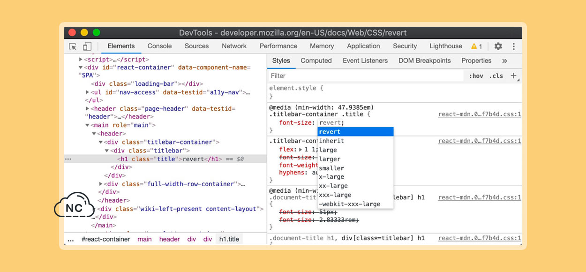Expand the script node
This screenshot has height=272, width=586.
click(81, 60)
